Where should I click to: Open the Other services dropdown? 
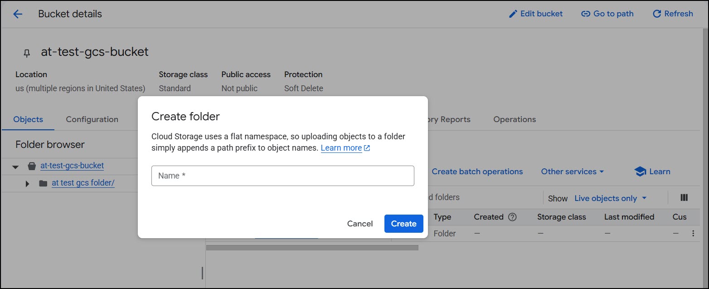coord(573,171)
